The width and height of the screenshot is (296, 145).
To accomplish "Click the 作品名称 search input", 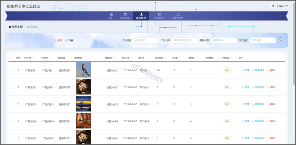I will click(x=146, y=40).
